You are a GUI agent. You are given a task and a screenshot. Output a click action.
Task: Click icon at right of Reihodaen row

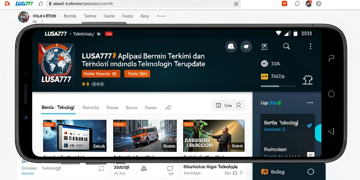(x=310, y=155)
